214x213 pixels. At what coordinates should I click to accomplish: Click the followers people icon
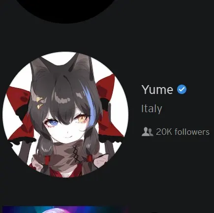[147, 132]
